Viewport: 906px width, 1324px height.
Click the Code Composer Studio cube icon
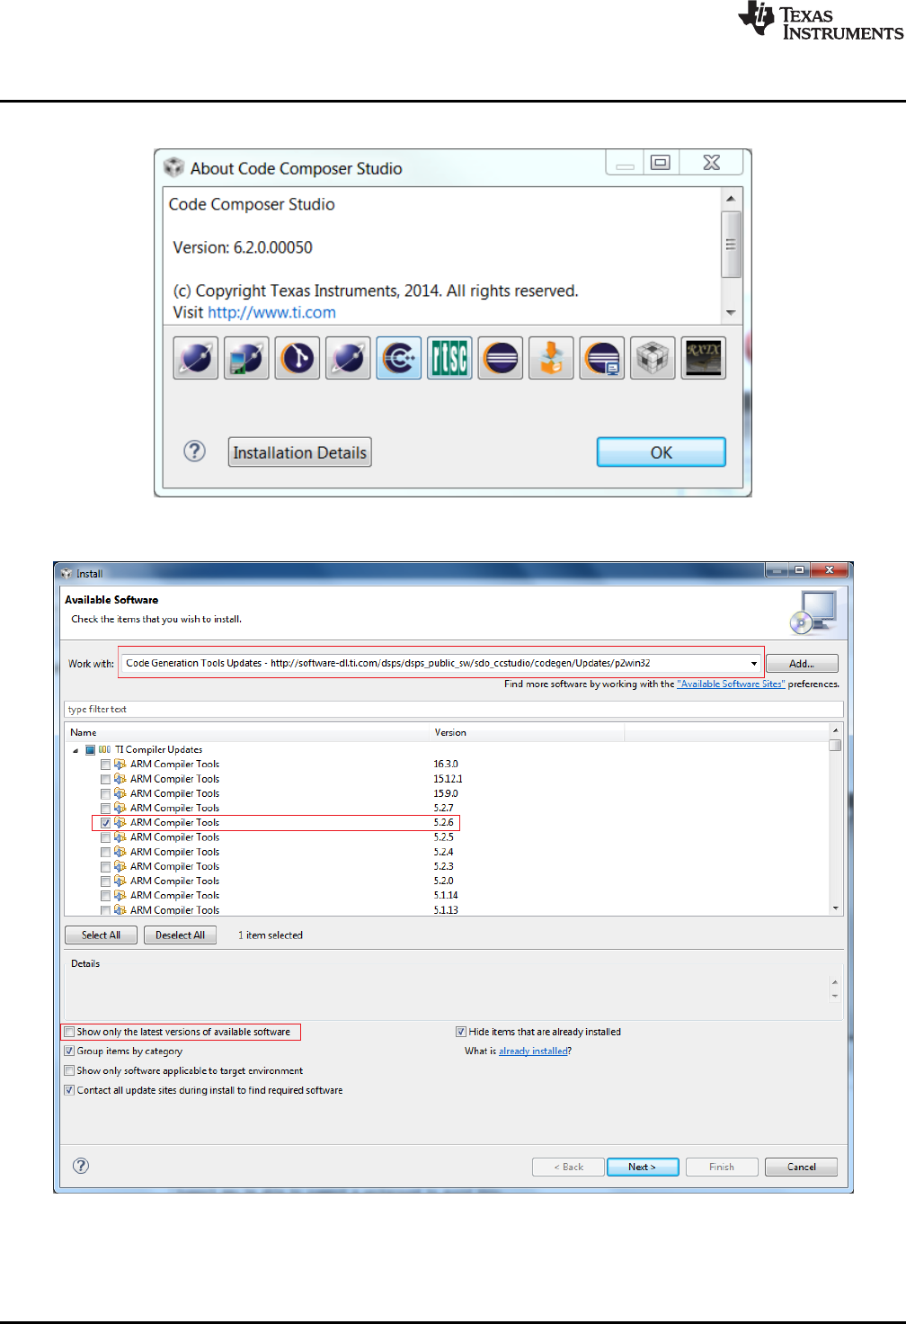tap(653, 358)
